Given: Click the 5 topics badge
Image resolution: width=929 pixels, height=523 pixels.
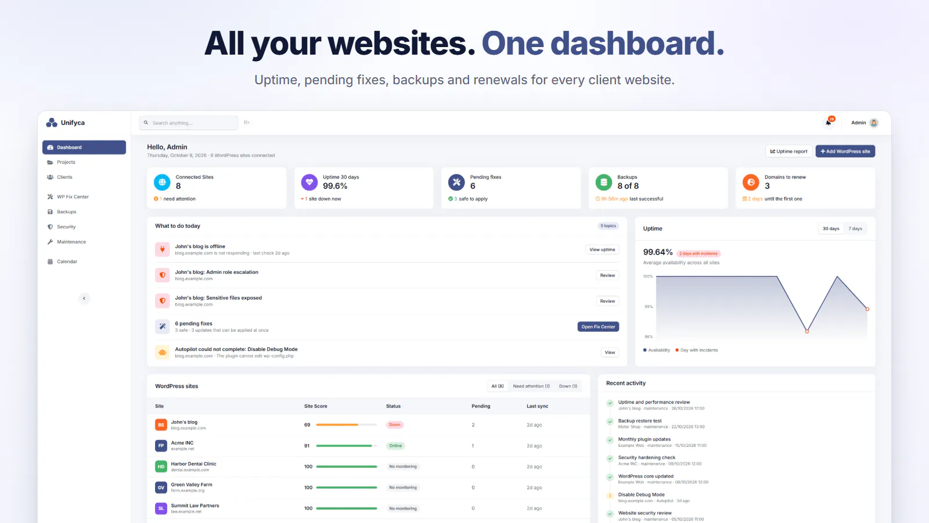Looking at the screenshot, I should [608, 226].
